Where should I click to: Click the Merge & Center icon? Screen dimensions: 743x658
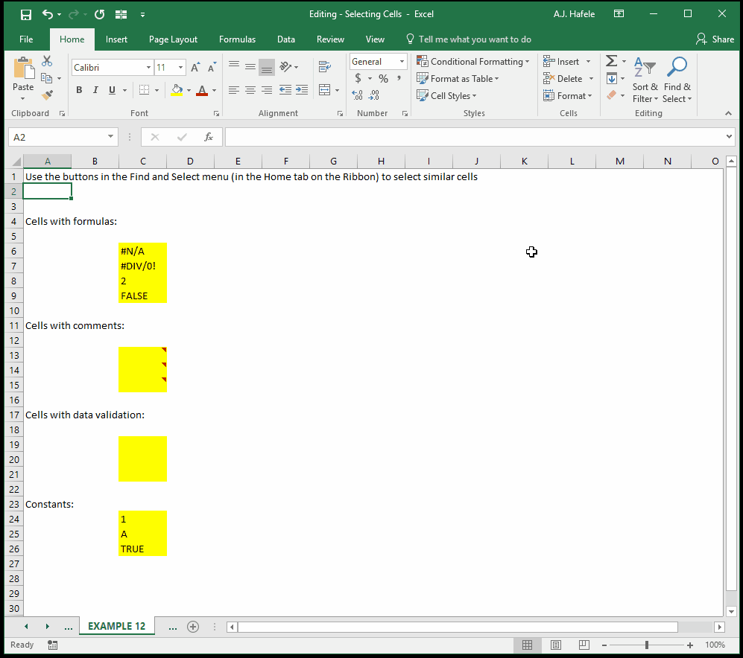(x=325, y=90)
